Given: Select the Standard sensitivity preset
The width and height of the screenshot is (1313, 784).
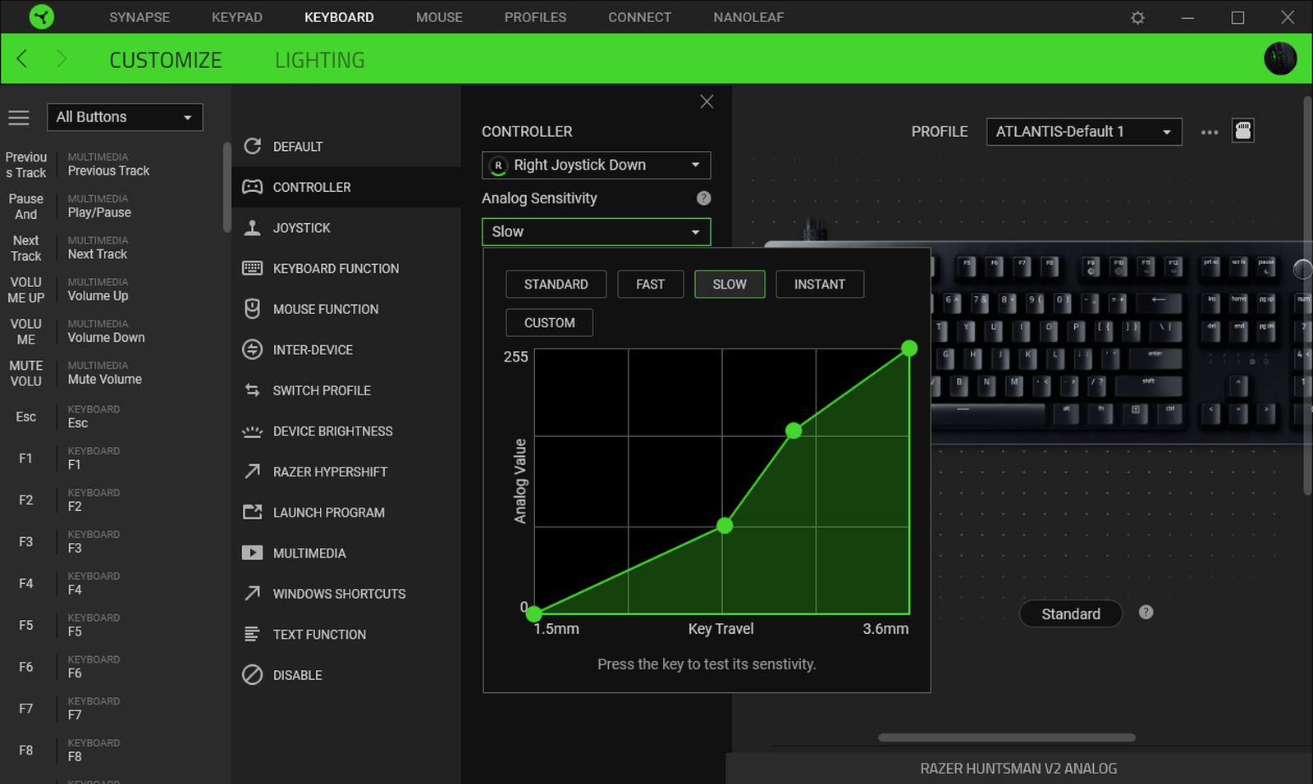Looking at the screenshot, I should [556, 284].
